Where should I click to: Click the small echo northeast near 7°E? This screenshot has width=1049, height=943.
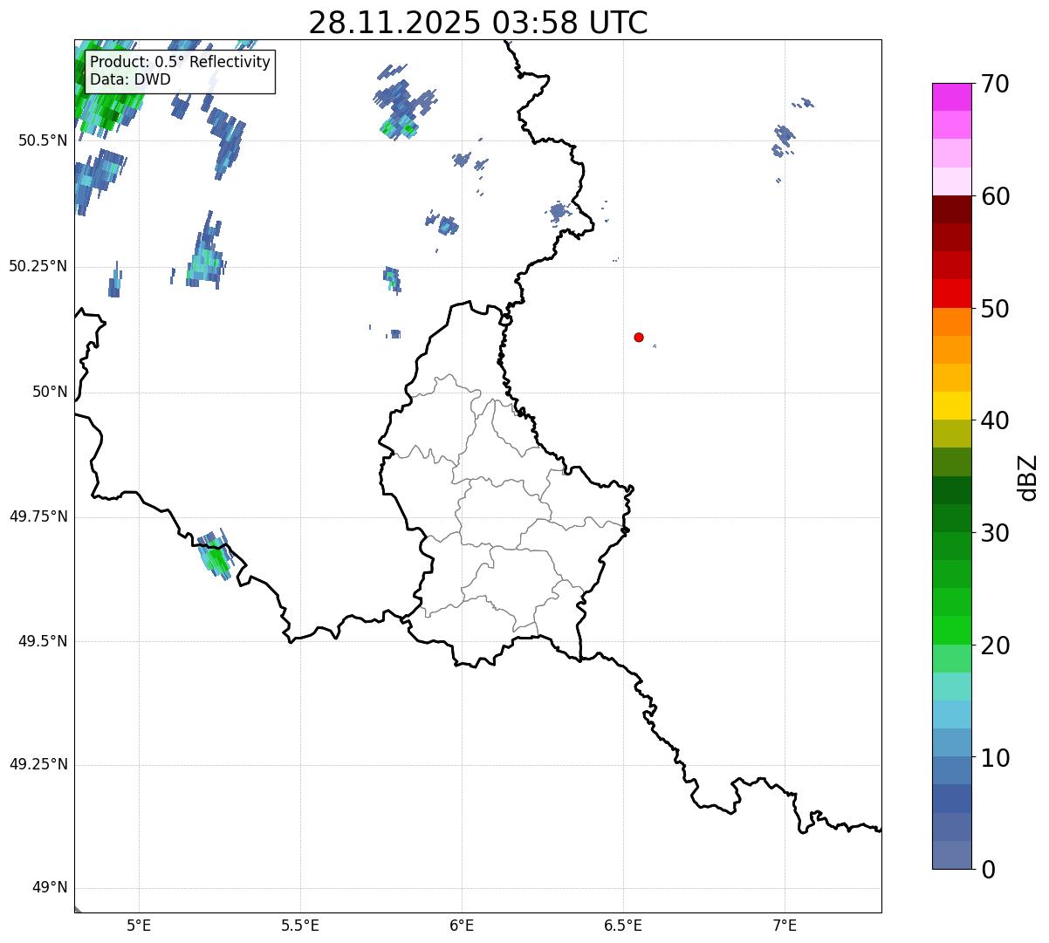click(784, 140)
